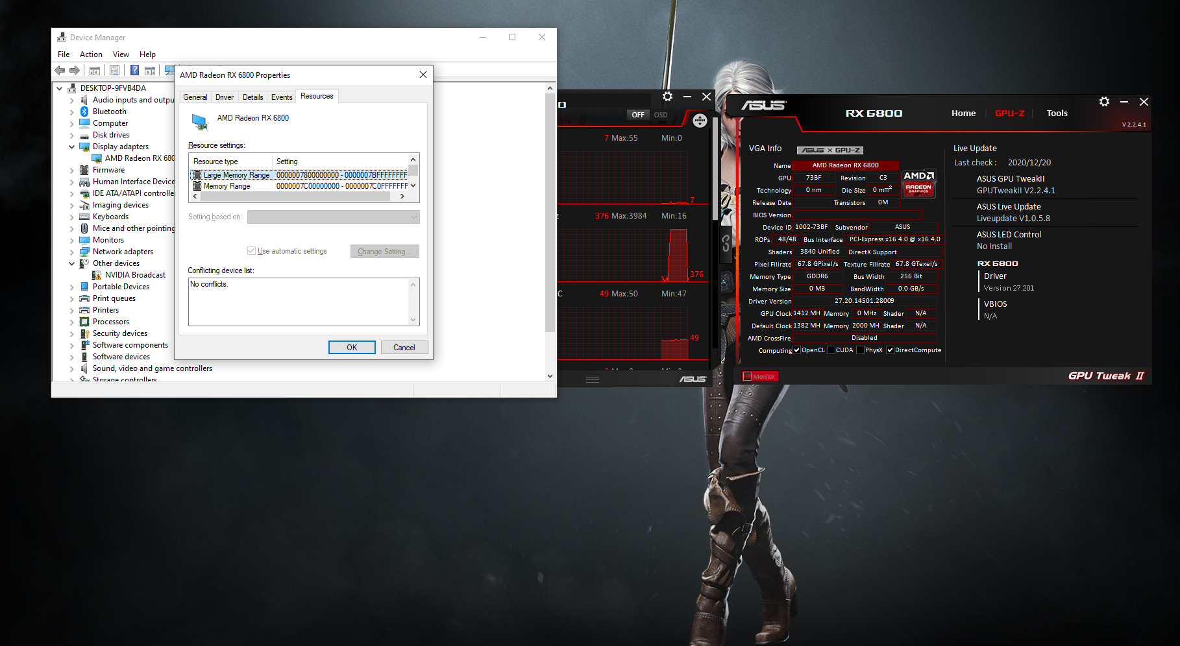Open the Tools tab in GPU Tweak II
This screenshot has height=646, width=1180.
tap(1057, 114)
